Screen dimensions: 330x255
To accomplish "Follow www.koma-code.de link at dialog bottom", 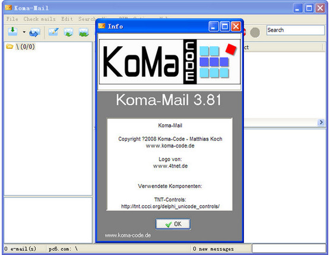I will pos(128,235).
